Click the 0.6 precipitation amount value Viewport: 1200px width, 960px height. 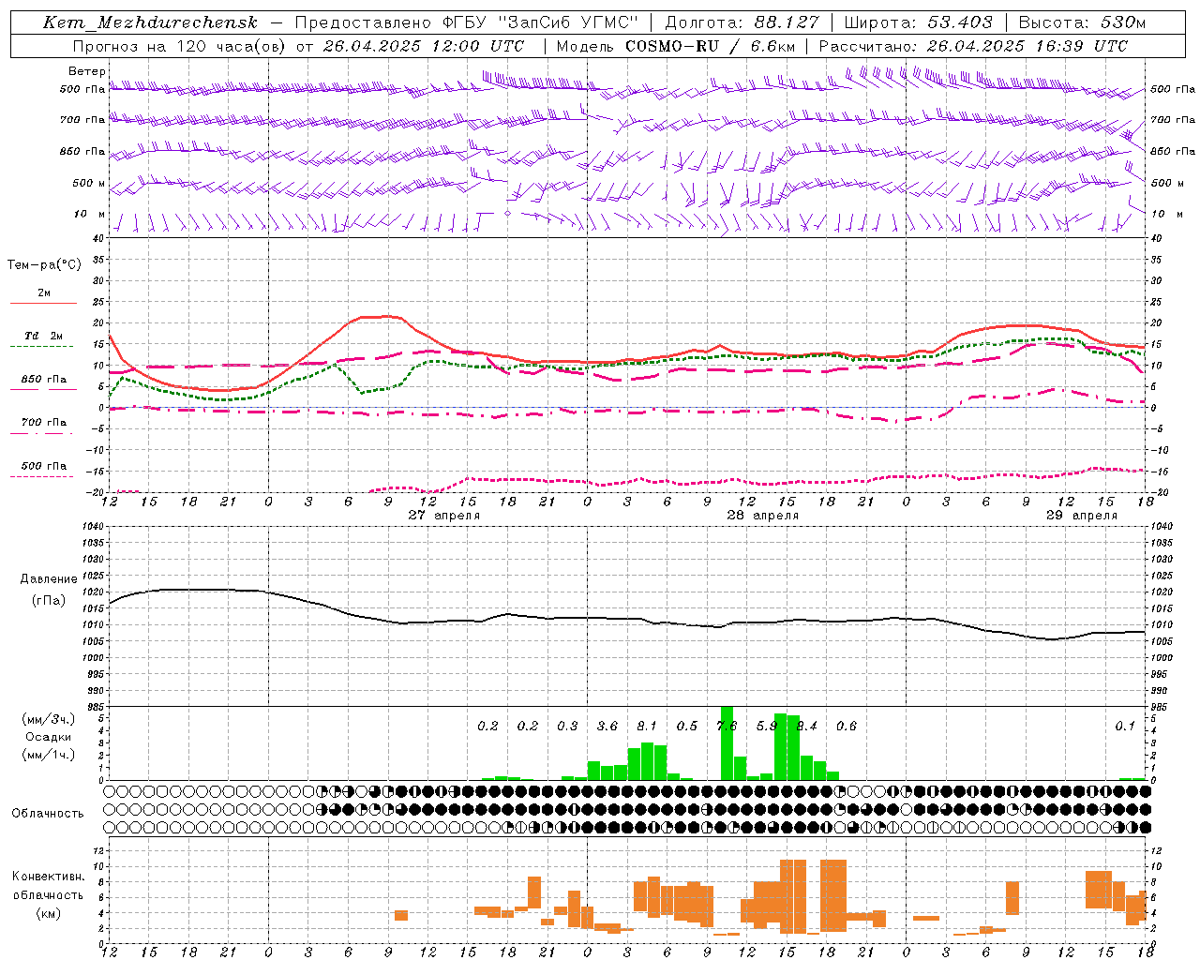coord(847,727)
